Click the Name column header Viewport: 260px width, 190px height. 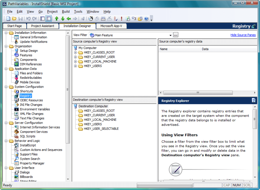(179, 49)
